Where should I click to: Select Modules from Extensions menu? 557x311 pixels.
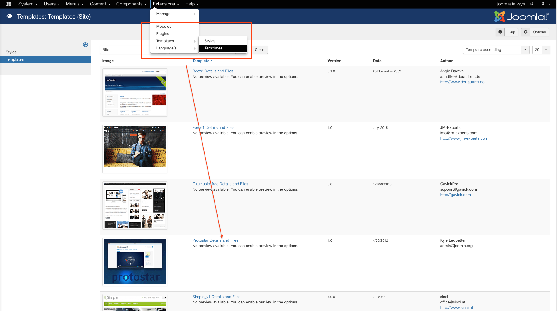[174, 27]
